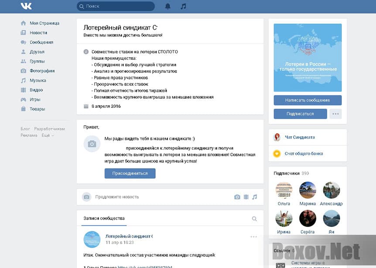This screenshot has height=268, width=376.
Task: Open Счет общего банка link
Action: [304, 154]
